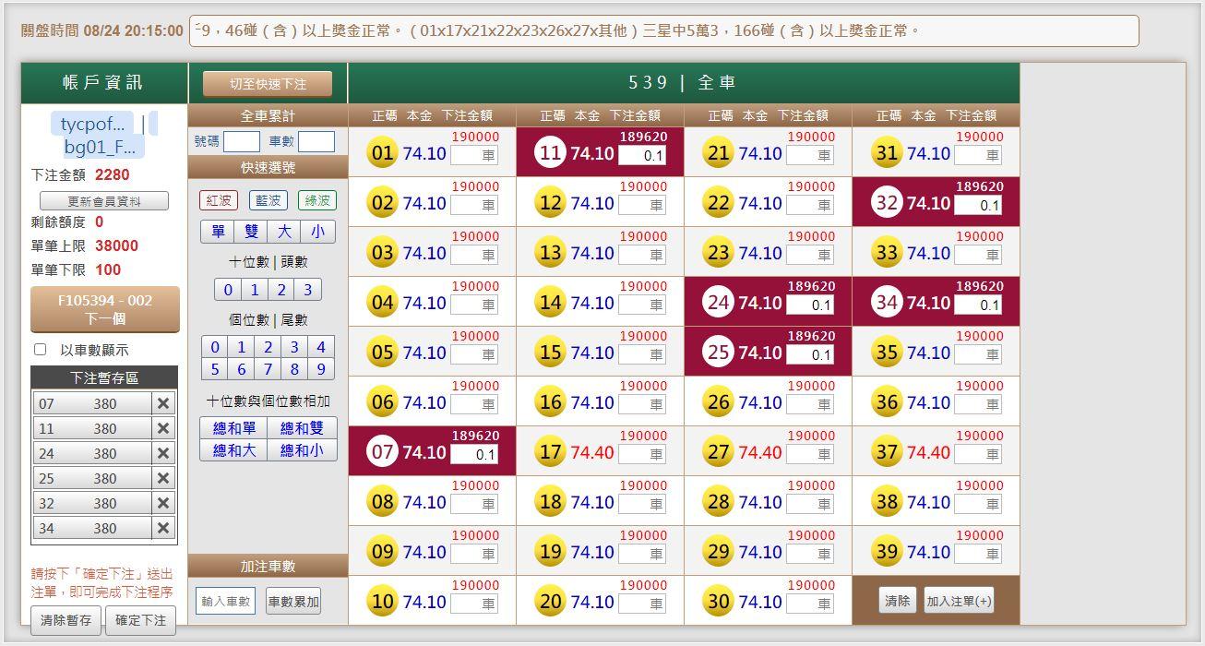
Task: Focus the 號碼 input field
Action: (242, 141)
